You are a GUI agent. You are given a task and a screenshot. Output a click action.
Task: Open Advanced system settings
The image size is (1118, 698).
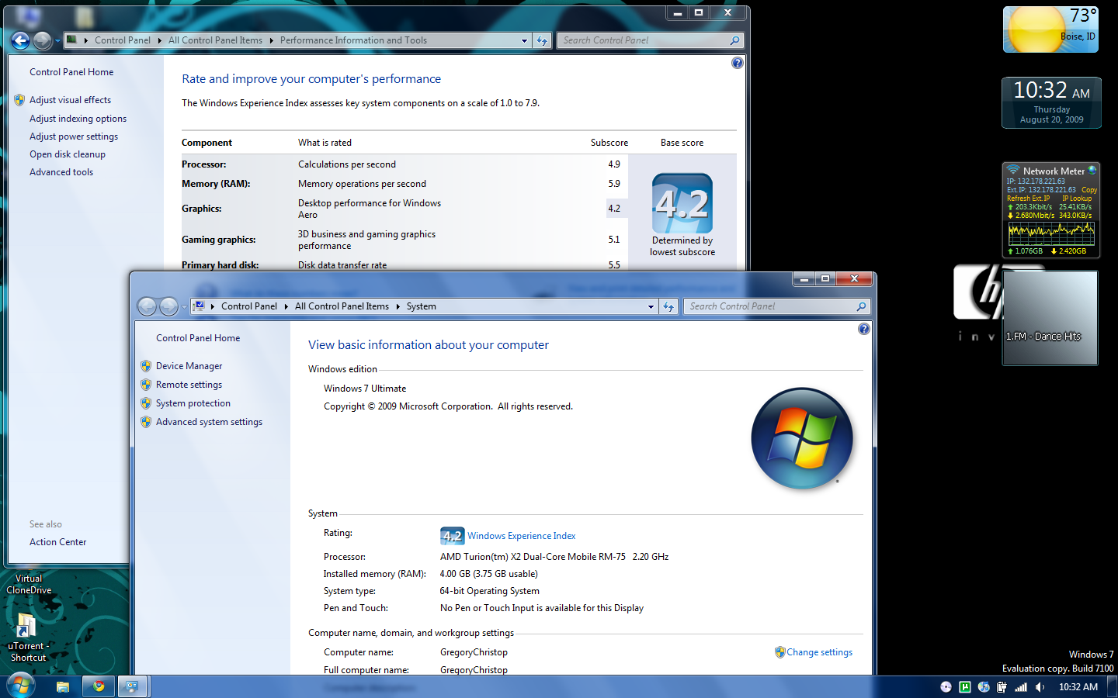click(x=209, y=422)
